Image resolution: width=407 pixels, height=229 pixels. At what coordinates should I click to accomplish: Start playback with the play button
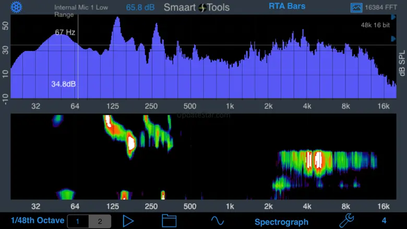(x=128, y=221)
